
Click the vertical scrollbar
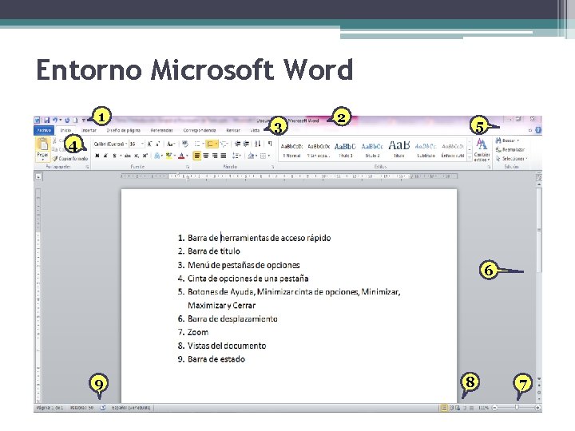pyautogui.click(x=539, y=230)
